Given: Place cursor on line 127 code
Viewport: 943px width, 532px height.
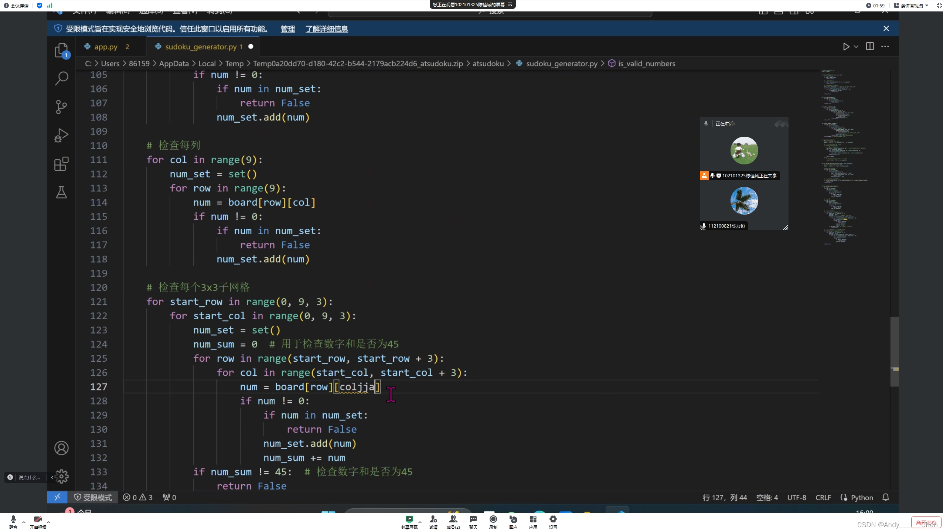Looking at the screenshot, I should tap(310, 387).
